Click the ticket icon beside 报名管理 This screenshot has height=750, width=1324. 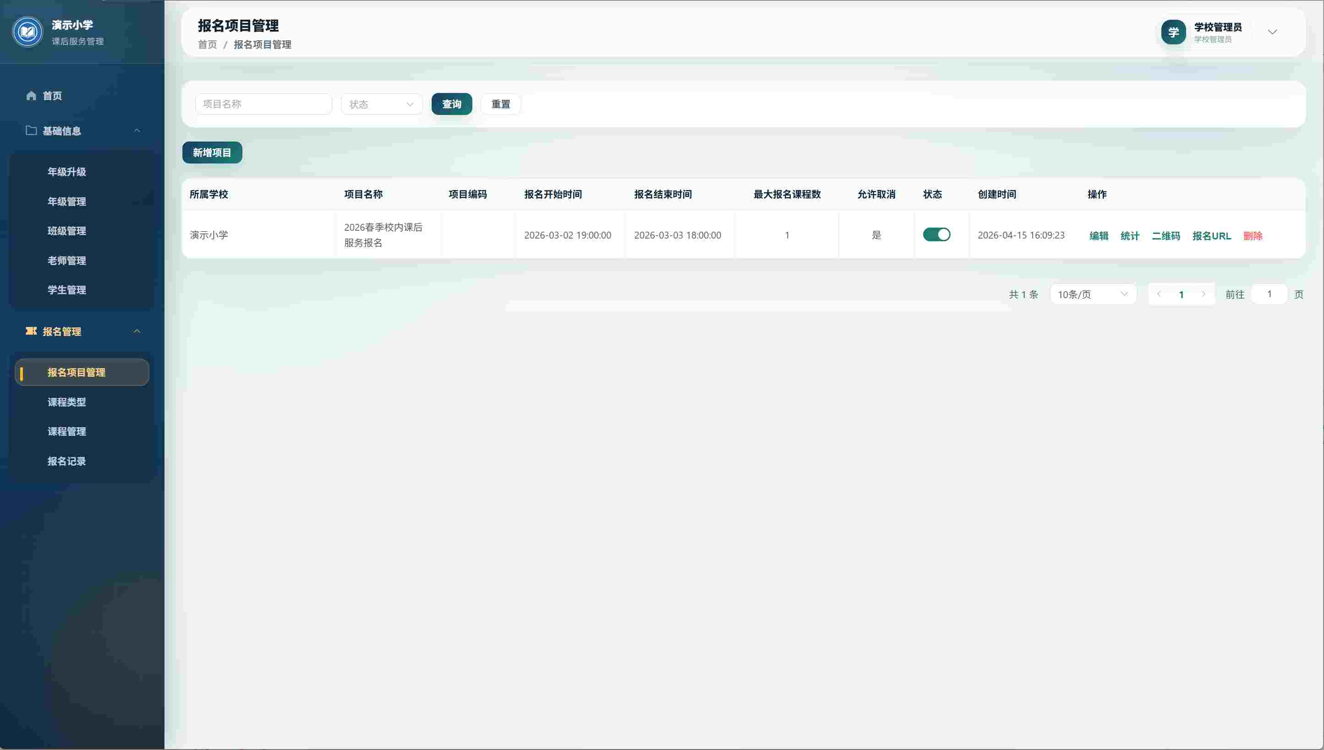32,331
